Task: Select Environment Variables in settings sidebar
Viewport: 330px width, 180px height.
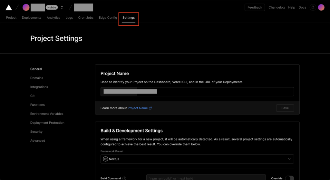Action: 47,114
